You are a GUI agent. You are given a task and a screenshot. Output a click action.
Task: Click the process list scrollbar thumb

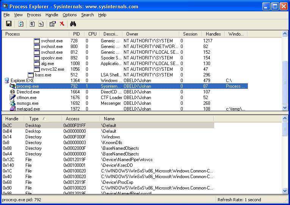(285, 82)
